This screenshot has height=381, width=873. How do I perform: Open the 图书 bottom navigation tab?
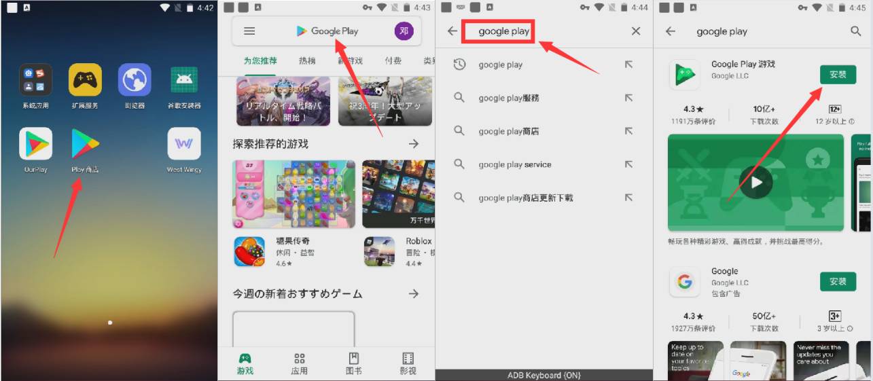353,363
